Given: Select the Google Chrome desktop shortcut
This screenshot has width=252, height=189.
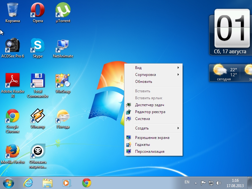Looking at the screenshot, I should (13, 121).
